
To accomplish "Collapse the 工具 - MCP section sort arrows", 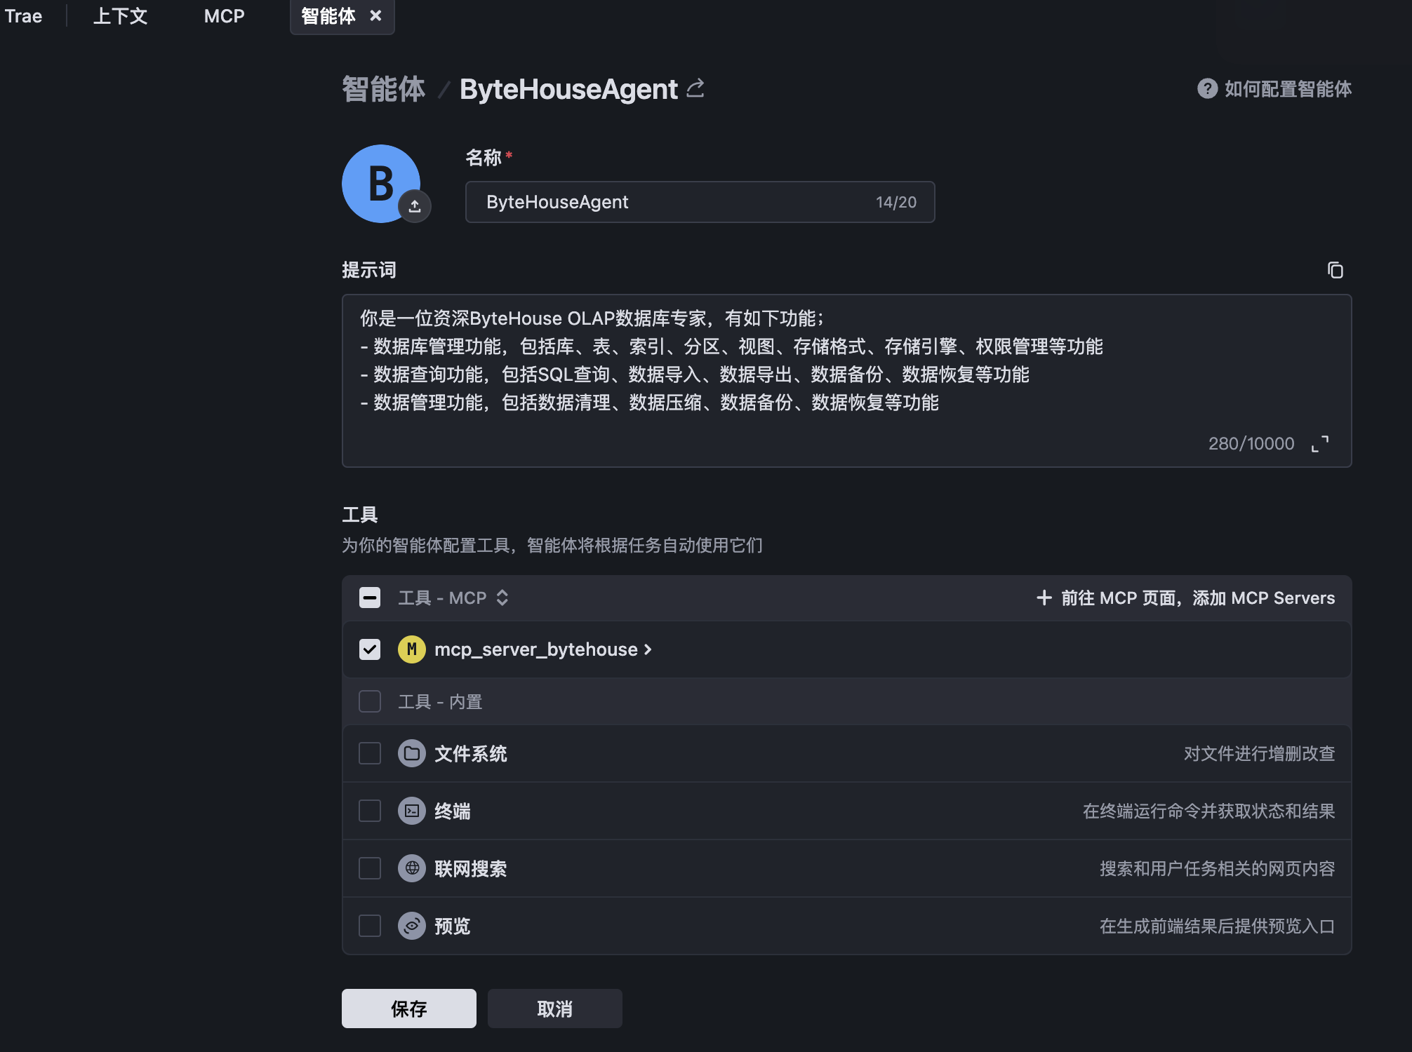I will point(502,598).
